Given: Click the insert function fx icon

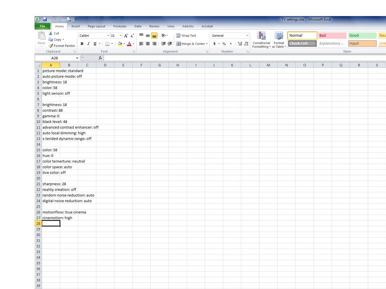Looking at the screenshot, I should pos(100,58).
